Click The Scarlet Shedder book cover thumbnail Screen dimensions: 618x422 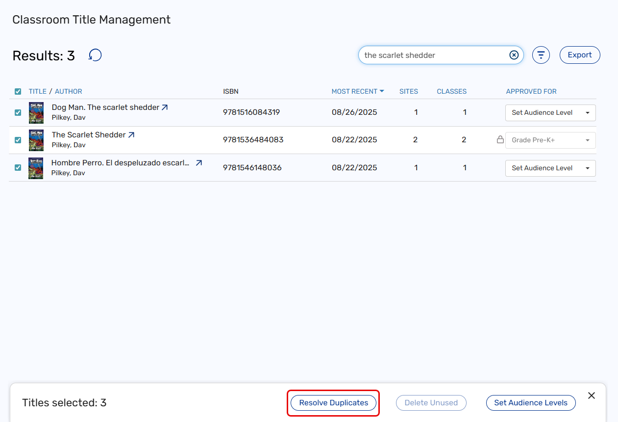click(36, 140)
